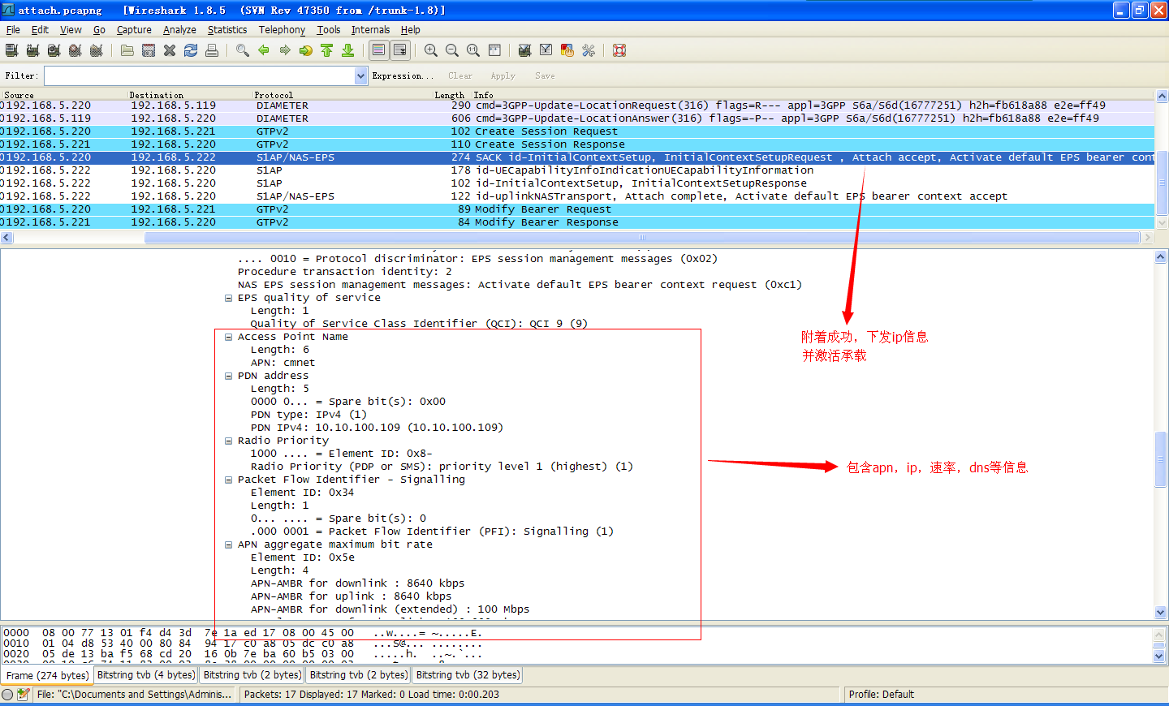This screenshot has width=1169, height=706.
Task: Click the expert info status circle icon
Action: [x=7, y=695]
